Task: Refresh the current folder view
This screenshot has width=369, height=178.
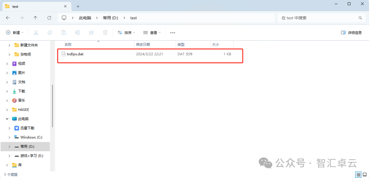Action: coord(49,18)
